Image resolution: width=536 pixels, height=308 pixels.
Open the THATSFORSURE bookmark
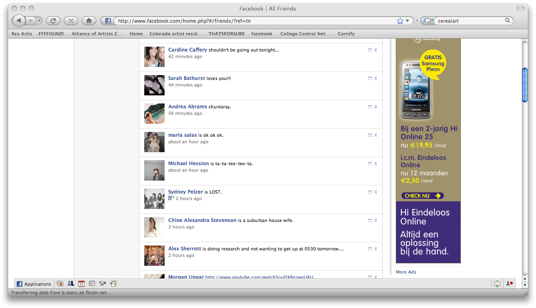pyautogui.click(x=226, y=34)
